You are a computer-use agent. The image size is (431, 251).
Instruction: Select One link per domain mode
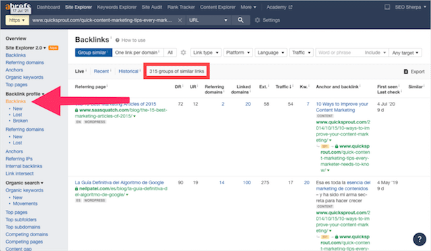[137, 53]
